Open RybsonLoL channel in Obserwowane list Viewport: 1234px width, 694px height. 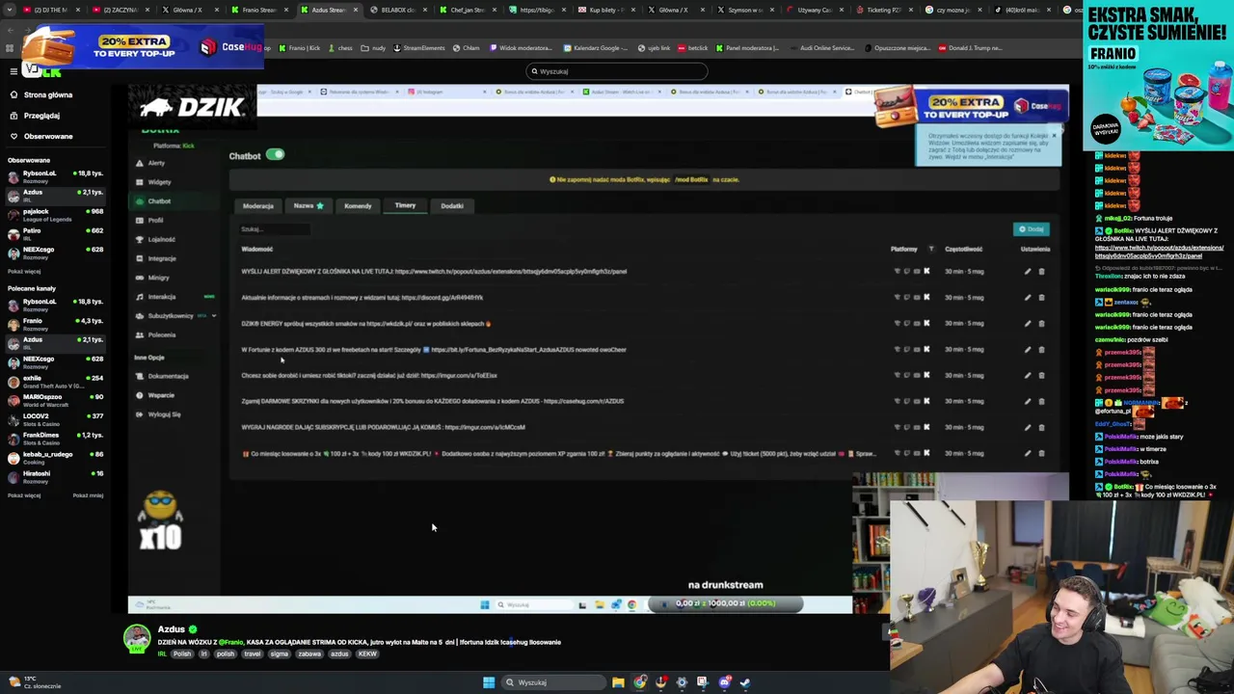pos(56,176)
